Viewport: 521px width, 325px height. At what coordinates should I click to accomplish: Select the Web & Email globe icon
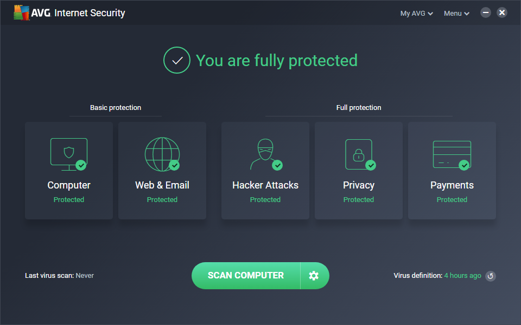click(162, 153)
